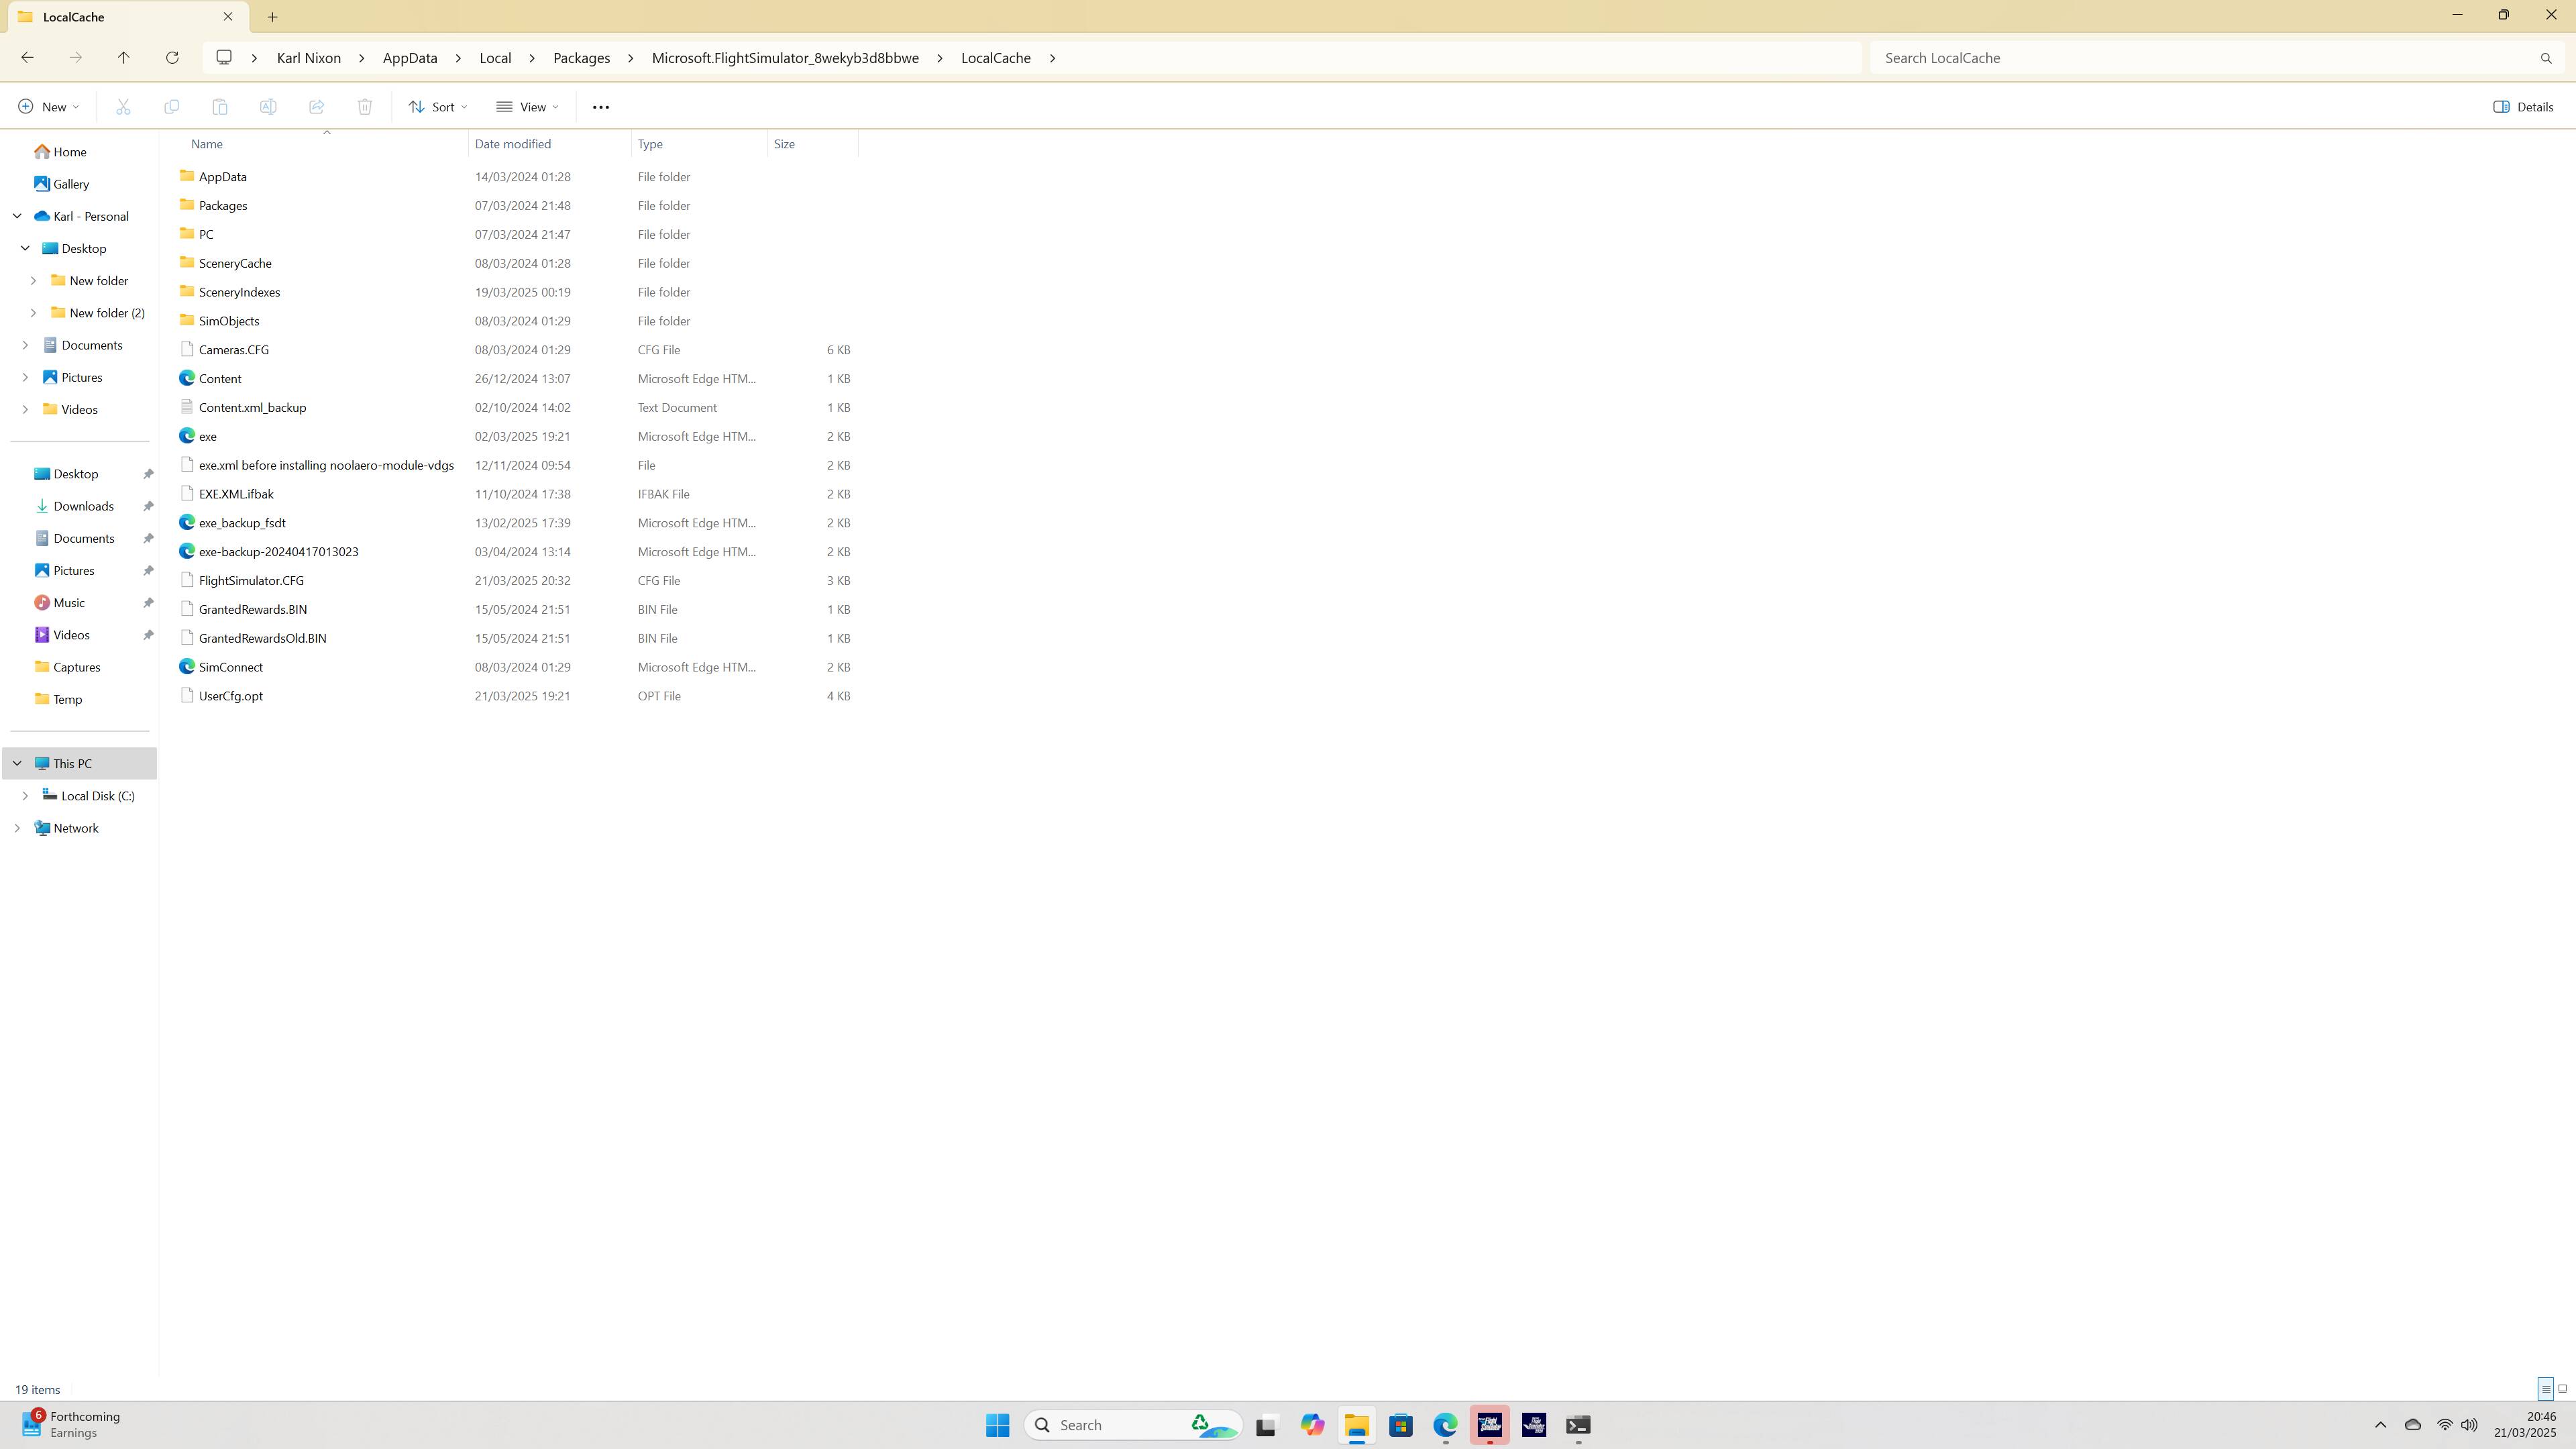Collapse the Karl - Personal tree
Viewport: 2576px width, 1449px height.
17,216
